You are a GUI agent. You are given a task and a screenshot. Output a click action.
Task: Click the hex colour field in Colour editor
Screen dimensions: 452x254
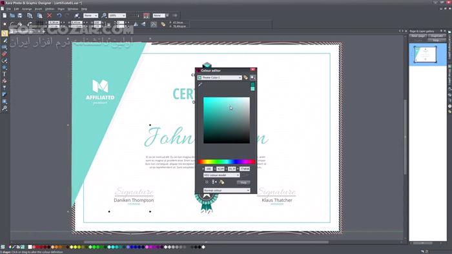click(x=245, y=169)
